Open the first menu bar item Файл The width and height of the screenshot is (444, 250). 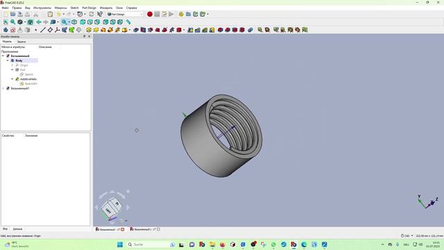tap(5, 8)
